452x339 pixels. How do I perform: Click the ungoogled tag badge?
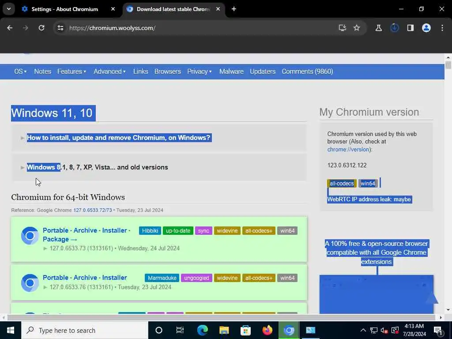click(x=196, y=278)
